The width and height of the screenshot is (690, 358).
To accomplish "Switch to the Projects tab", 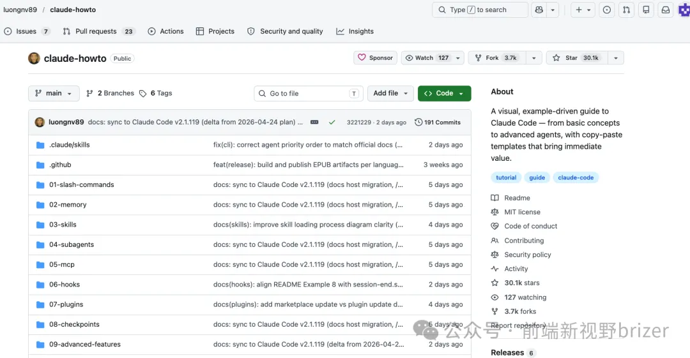I will pos(215,31).
